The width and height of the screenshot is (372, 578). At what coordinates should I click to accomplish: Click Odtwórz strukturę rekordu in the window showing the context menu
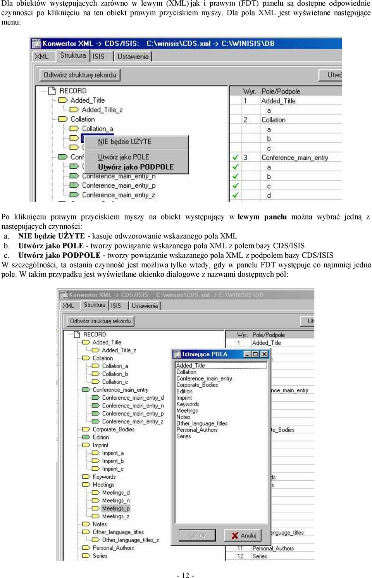80,75
